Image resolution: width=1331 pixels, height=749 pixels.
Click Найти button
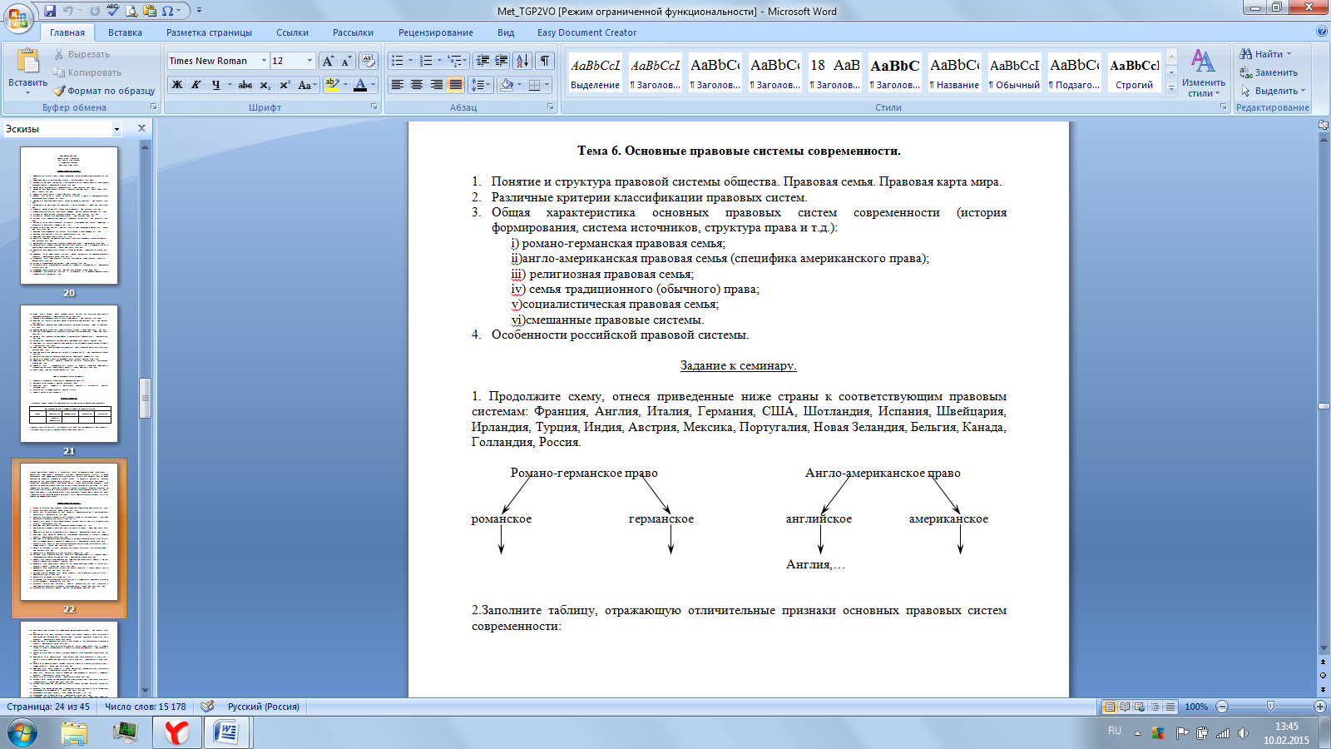coord(1267,54)
